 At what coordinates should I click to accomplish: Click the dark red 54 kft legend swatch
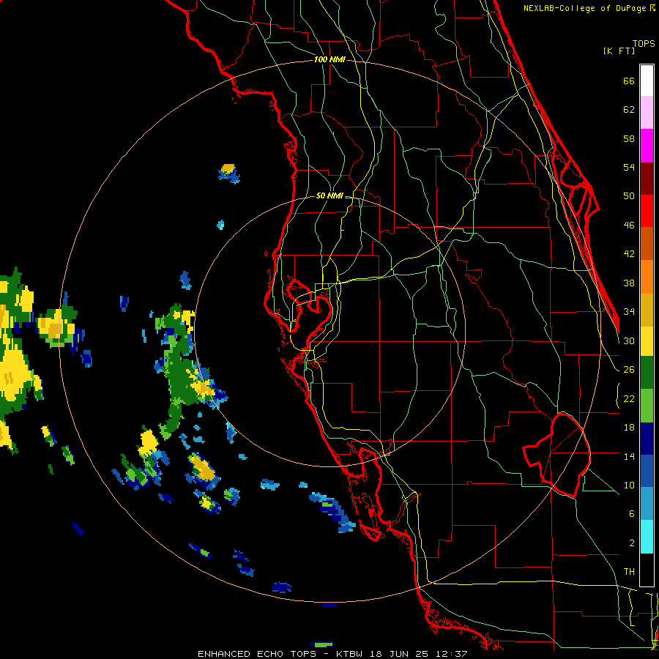click(647, 178)
